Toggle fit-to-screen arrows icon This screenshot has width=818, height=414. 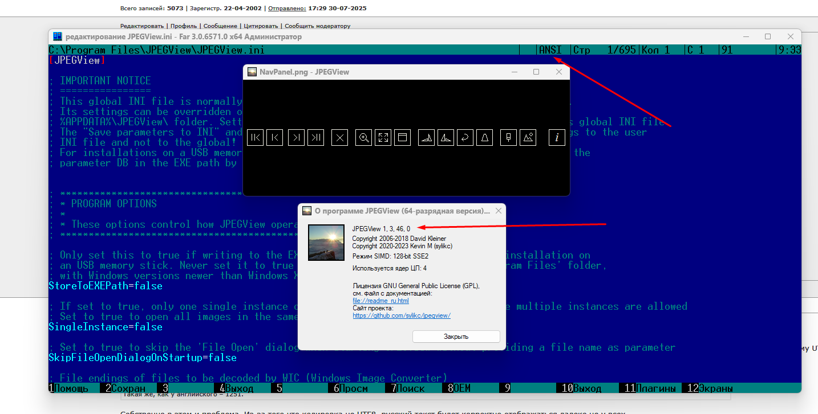tap(383, 137)
